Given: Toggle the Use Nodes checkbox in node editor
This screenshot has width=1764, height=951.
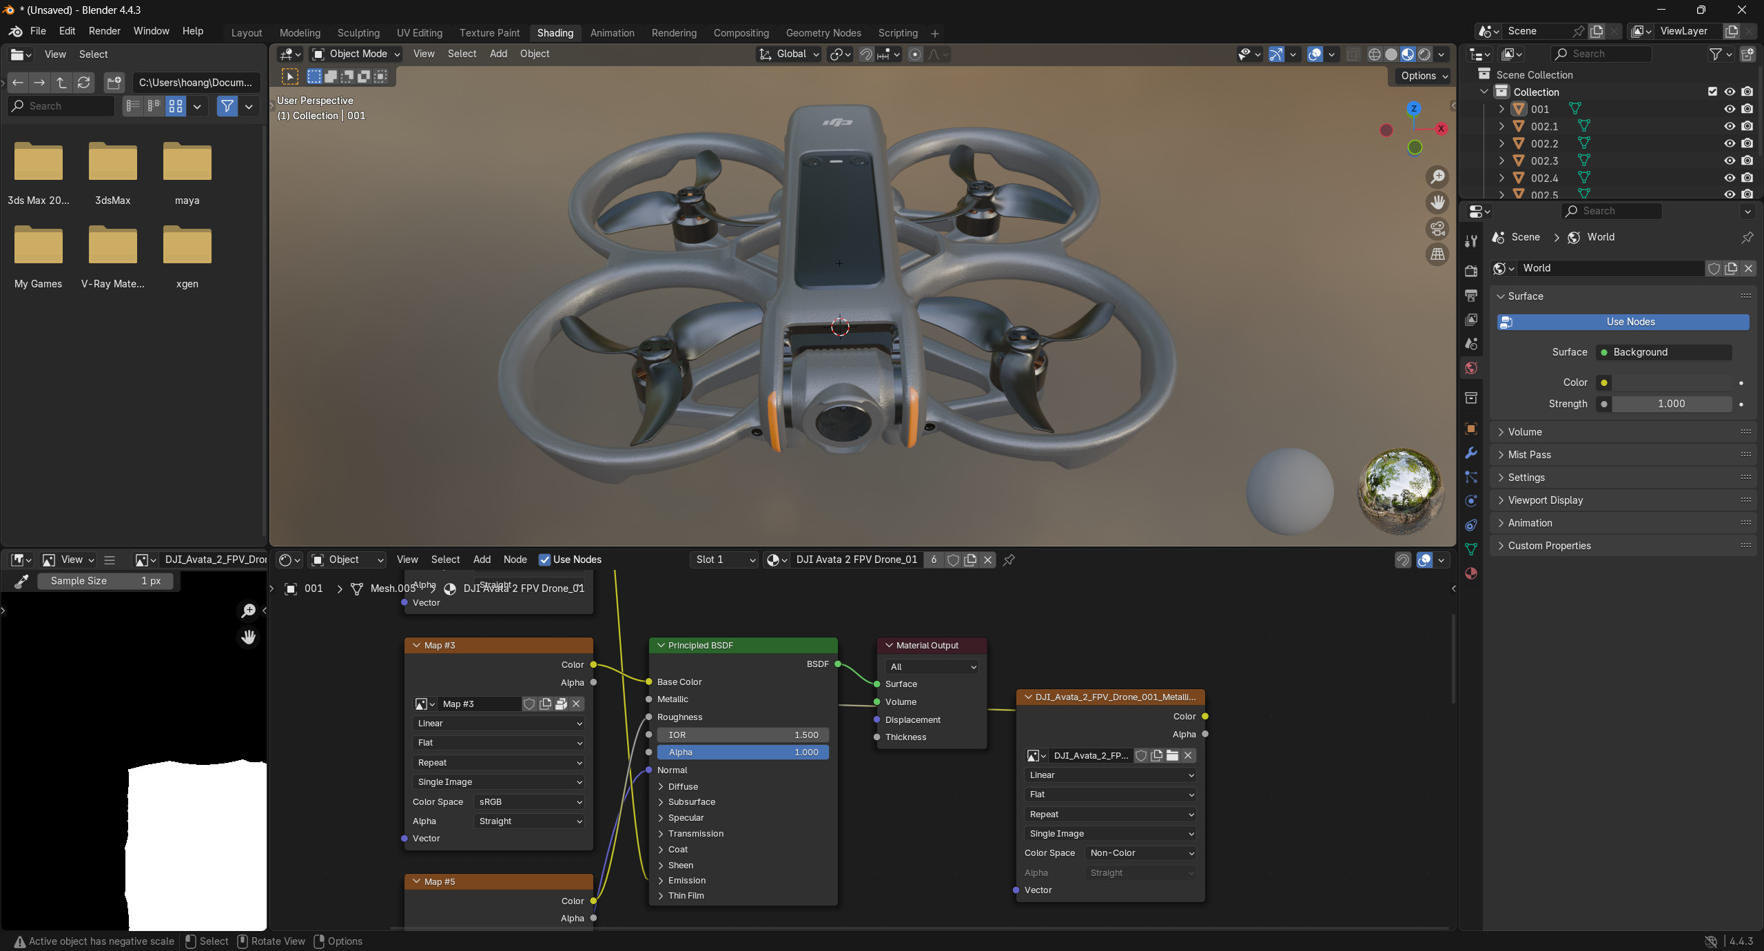Looking at the screenshot, I should pyautogui.click(x=544, y=560).
